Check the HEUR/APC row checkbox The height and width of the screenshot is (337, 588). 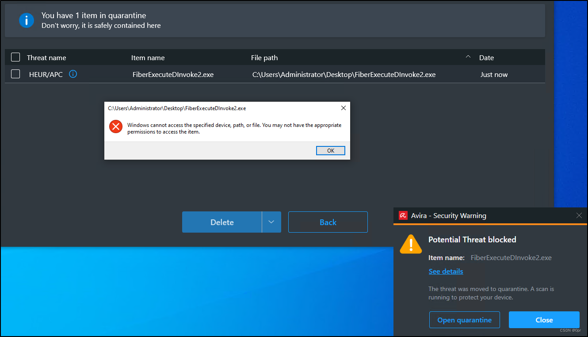coord(15,74)
